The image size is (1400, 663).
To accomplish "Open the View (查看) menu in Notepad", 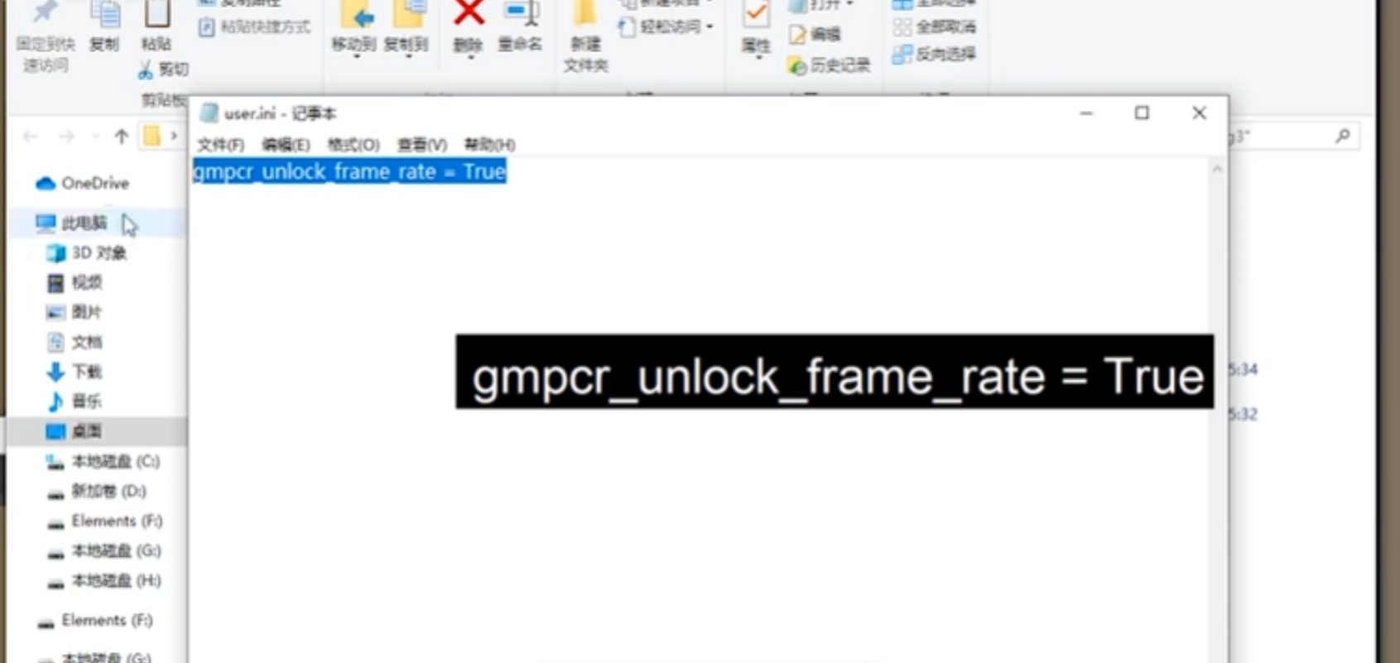I will tap(421, 145).
